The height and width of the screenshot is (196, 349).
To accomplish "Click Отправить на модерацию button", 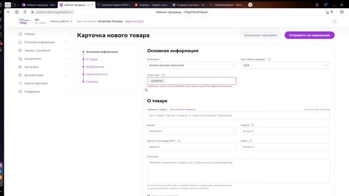I will tap(309, 35).
